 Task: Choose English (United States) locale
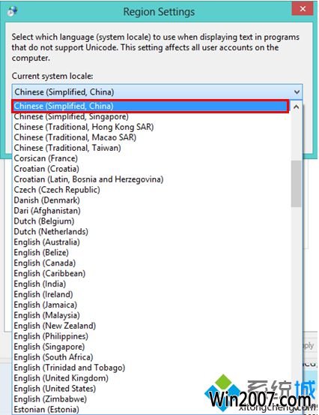[151, 388]
